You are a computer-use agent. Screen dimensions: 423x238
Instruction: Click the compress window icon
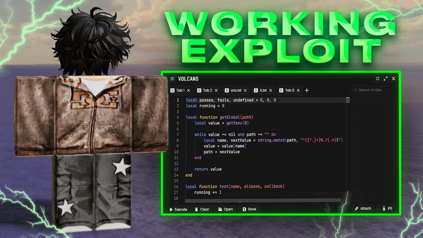click(378, 79)
